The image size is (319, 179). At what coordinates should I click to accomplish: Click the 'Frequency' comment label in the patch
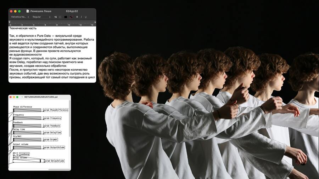(18, 115)
